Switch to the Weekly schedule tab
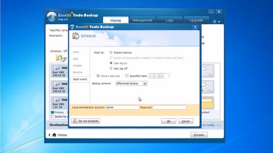The image size is (273, 153). (x=78, y=65)
